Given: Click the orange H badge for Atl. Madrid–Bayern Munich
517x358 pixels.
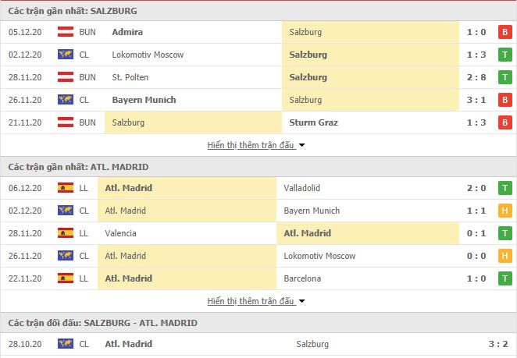Looking at the screenshot, I should (505, 211).
